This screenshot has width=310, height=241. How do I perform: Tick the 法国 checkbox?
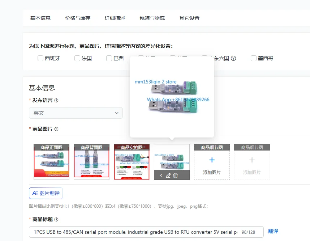(x=77, y=58)
